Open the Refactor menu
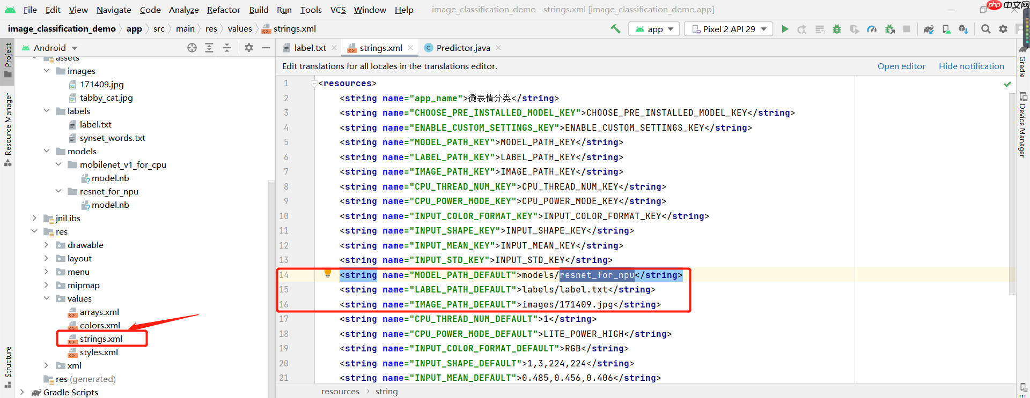This screenshot has height=398, width=1030. (223, 10)
